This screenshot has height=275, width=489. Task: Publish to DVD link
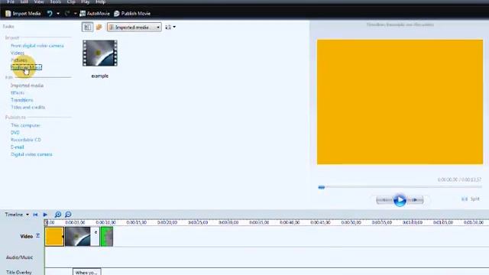[15, 132]
